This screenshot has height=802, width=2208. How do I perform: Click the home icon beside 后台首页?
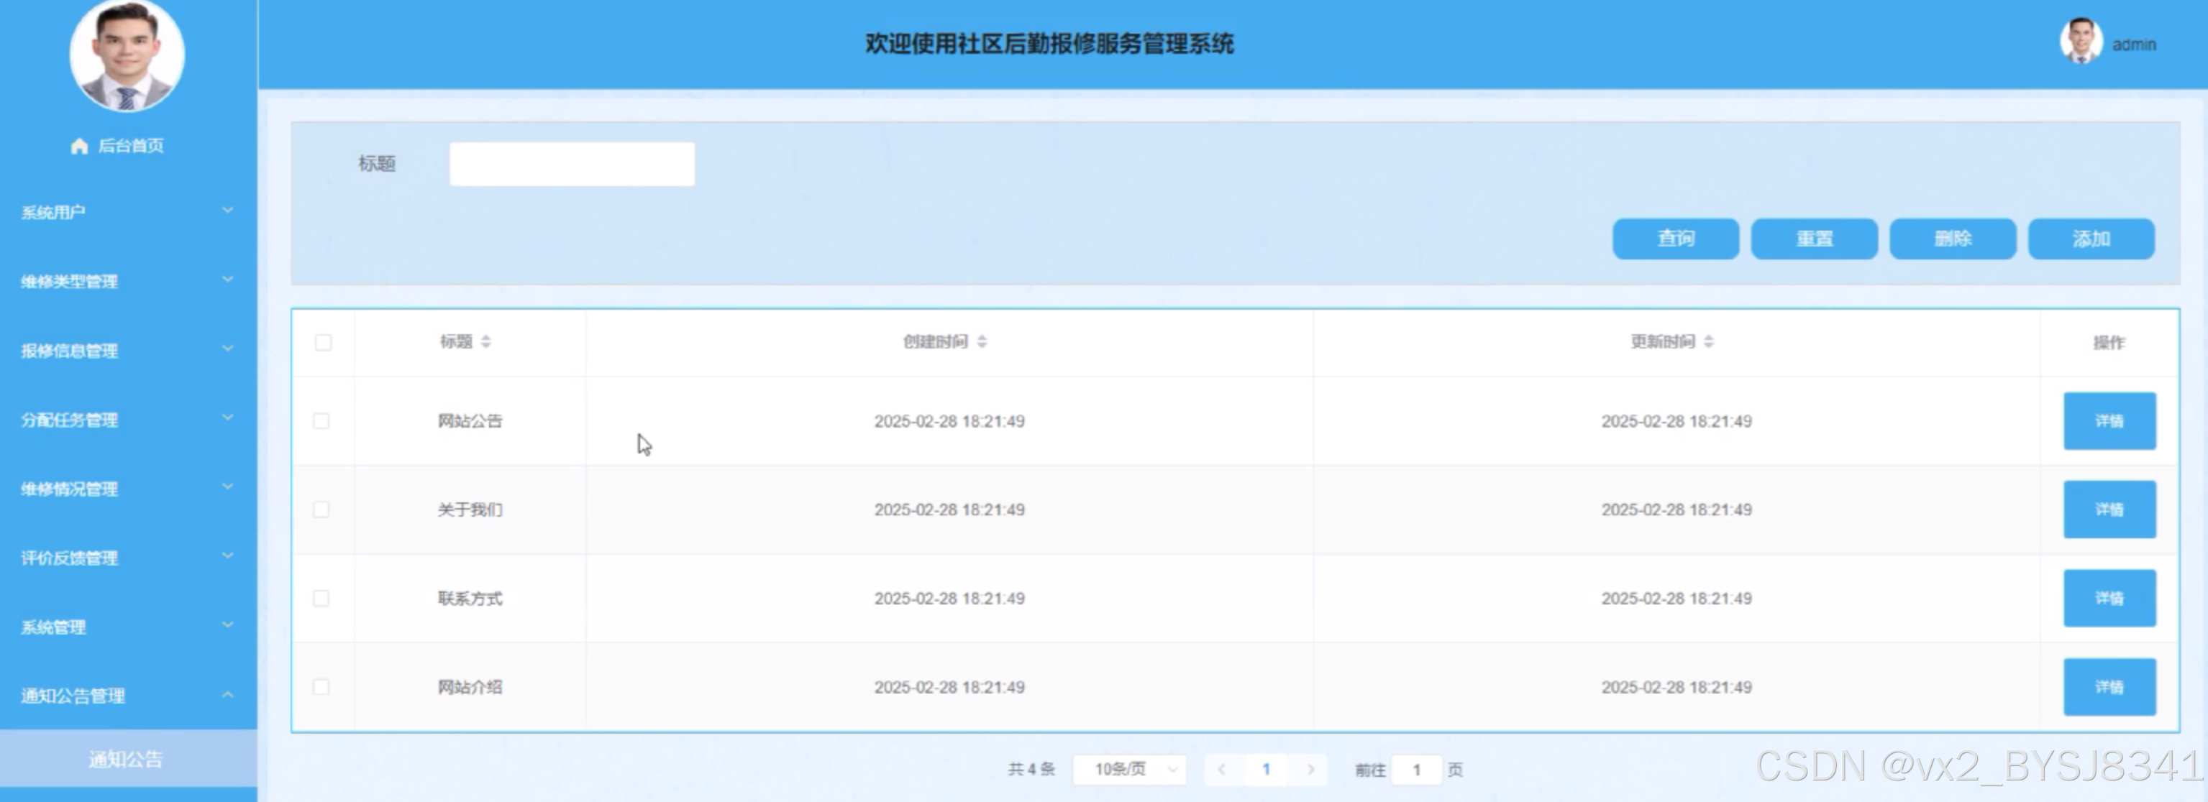coord(79,146)
